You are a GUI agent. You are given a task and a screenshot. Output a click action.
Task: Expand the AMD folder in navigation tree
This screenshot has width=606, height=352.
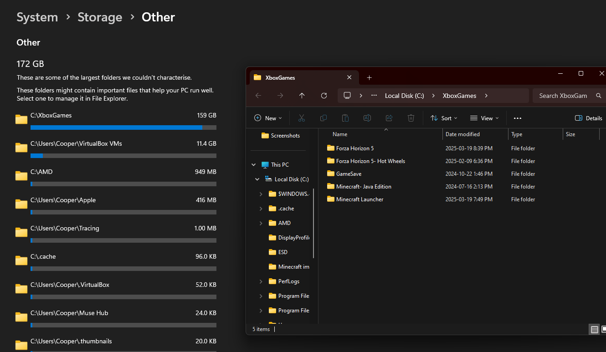261,223
